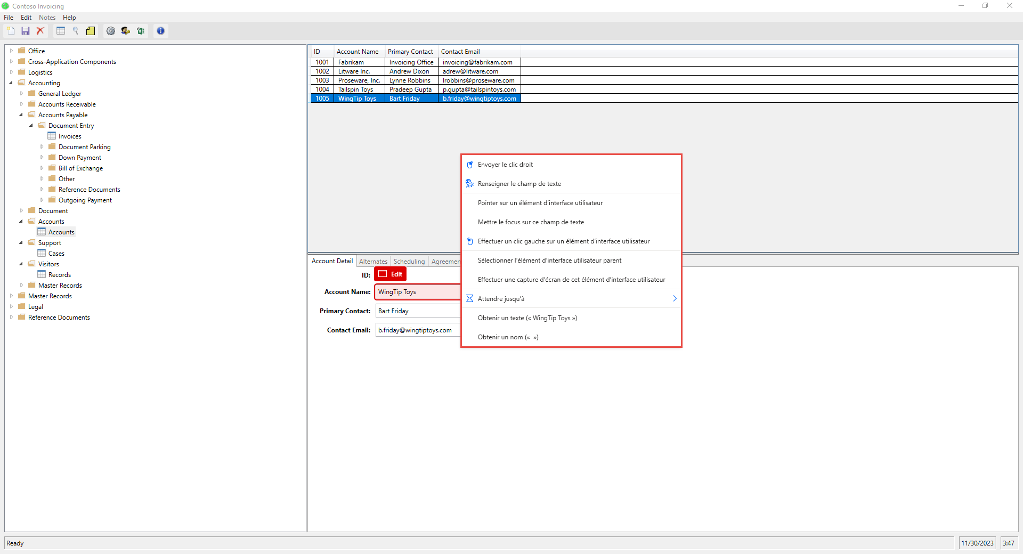Click the red X delete icon
The height and width of the screenshot is (554, 1023).
[40, 31]
